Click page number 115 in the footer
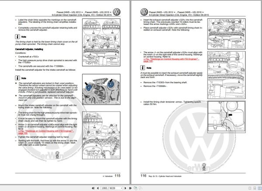Viewport: 262px width, 191px height. point(117,176)
